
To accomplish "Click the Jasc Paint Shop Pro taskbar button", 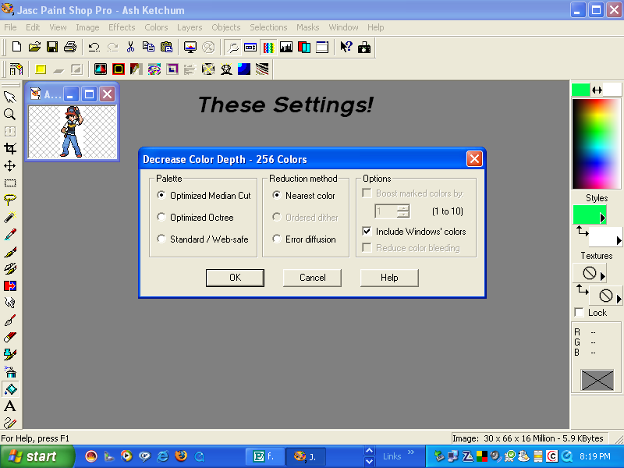I will pyautogui.click(x=305, y=456).
